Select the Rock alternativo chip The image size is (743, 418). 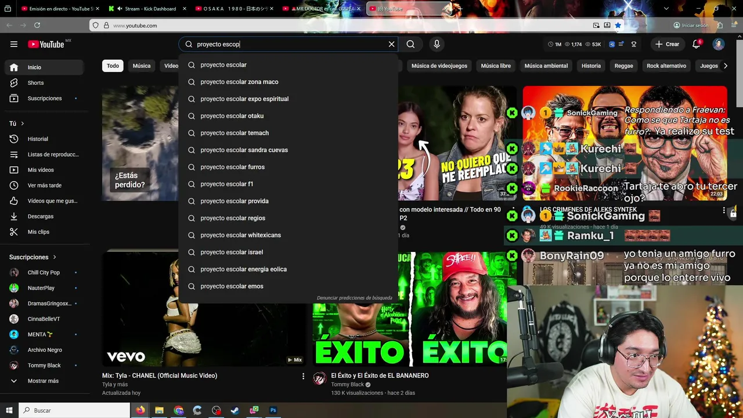[x=666, y=66]
